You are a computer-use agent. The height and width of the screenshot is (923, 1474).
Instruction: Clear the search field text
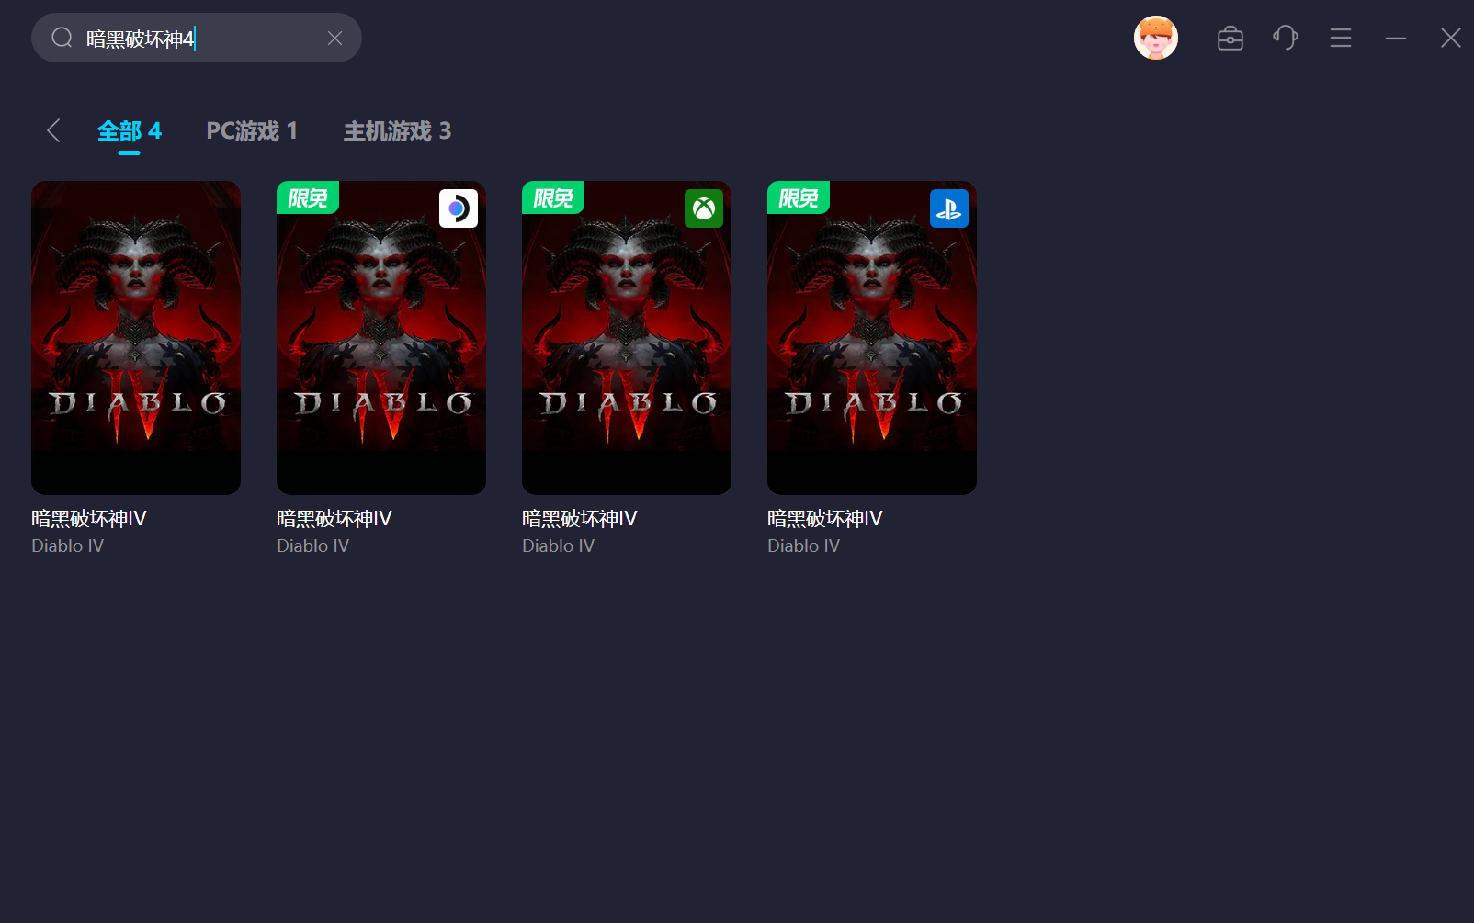pos(334,38)
